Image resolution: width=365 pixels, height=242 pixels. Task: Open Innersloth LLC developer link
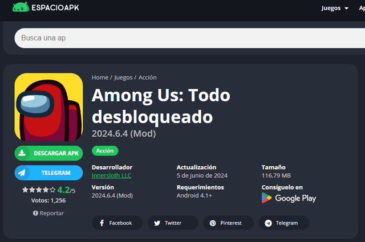[x=112, y=175]
